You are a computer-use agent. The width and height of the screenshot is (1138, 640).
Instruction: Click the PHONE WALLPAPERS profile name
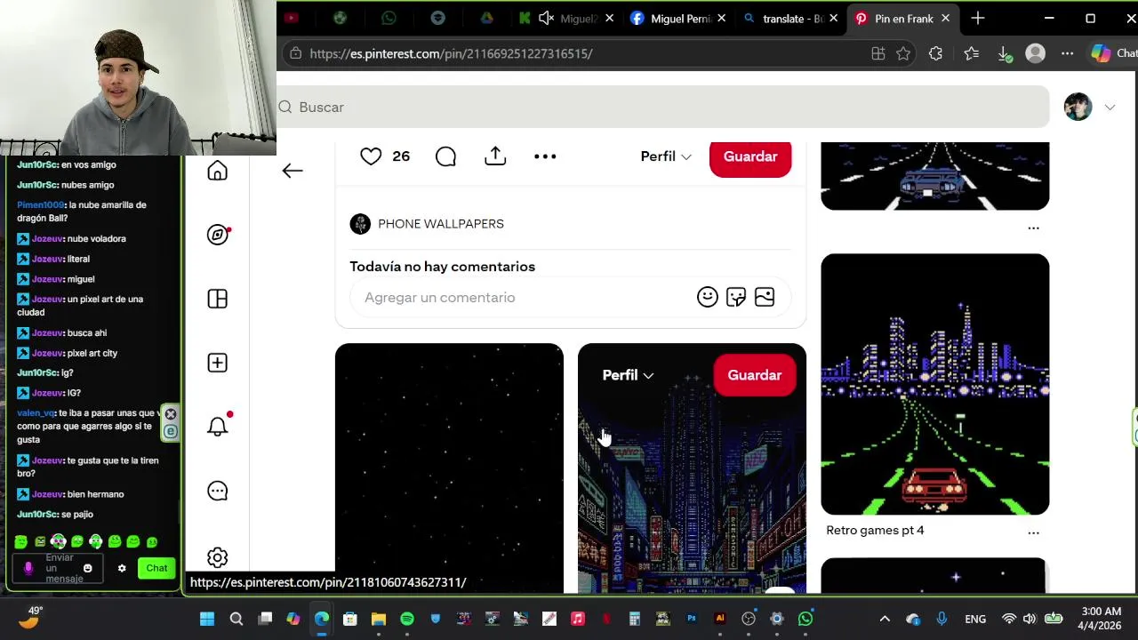click(441, 224)
